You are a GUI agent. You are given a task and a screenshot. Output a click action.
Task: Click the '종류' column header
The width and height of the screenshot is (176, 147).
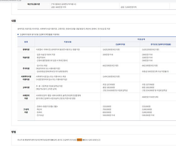[x=26, y=42]
